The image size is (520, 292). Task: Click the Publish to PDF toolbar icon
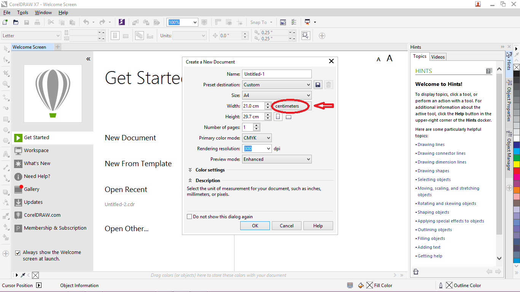(x=157, y=22)
